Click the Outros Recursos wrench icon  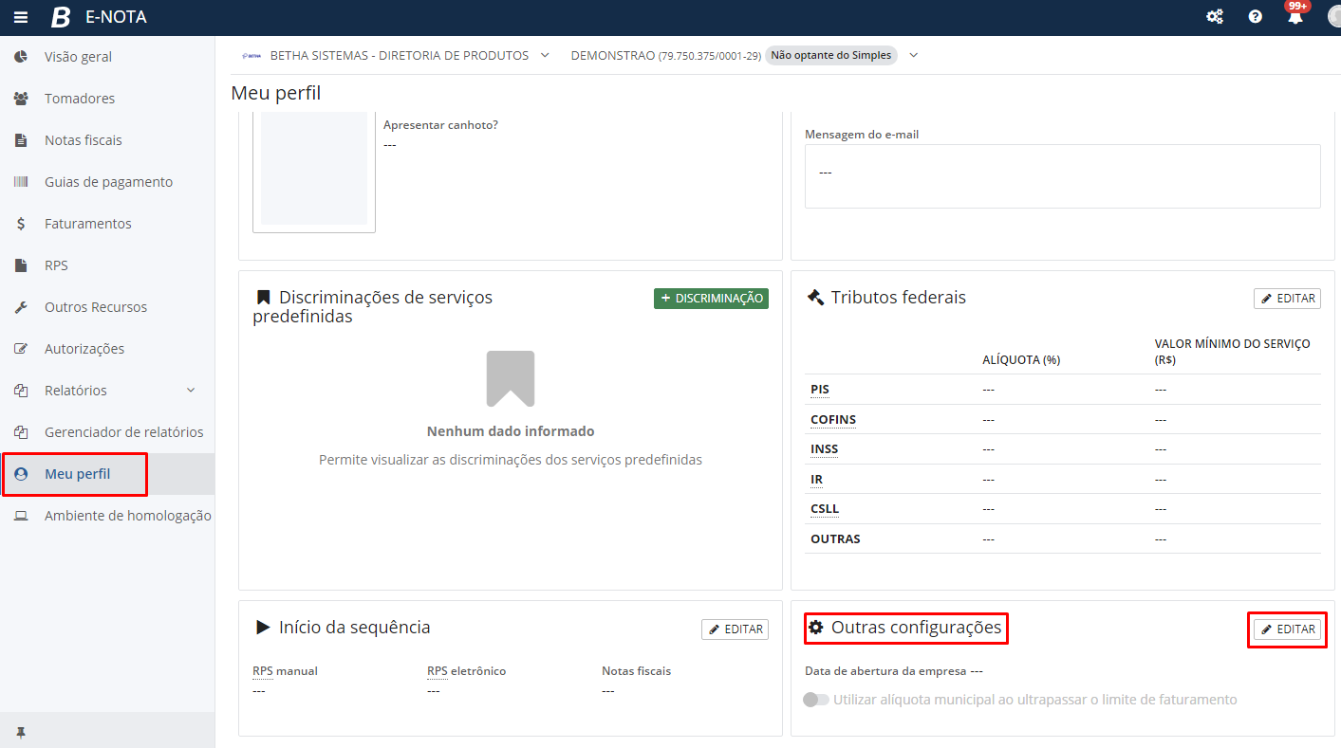tap(21, 307)
